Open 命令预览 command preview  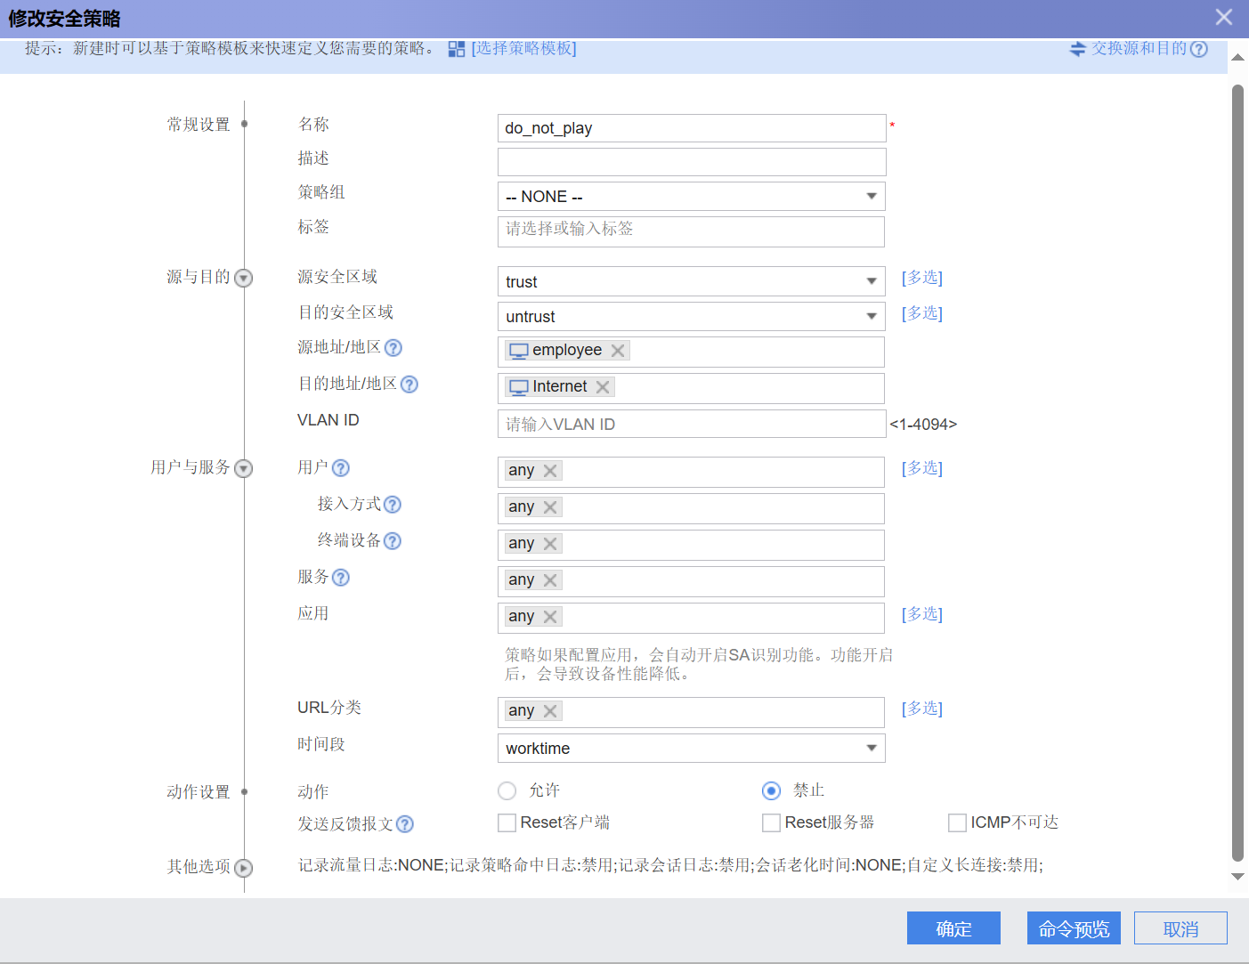[1074, 928]
